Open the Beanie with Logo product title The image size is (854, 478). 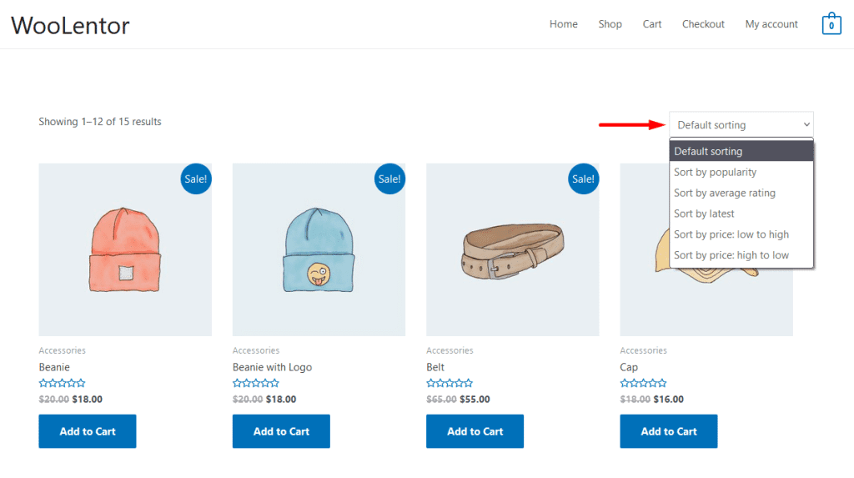pyautogui.click(x=272, y=367)
